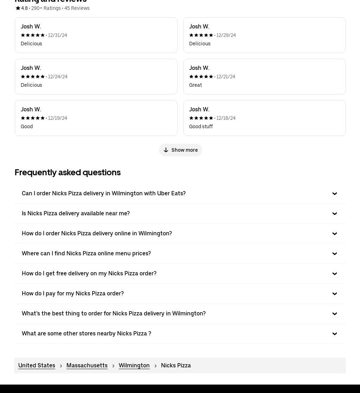Expand 'Is Nicks Pizza delivery available near me' FAQ
The image size is (360, 393).
click(x=180, y=214)
